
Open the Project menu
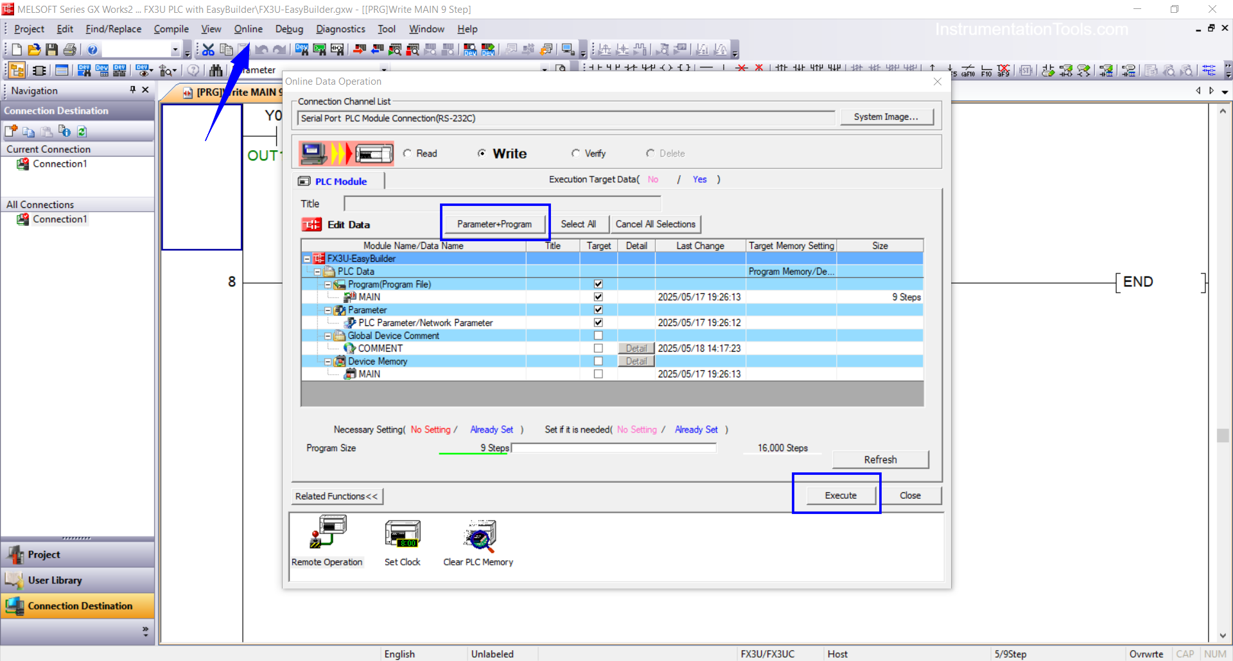click(29, 29)
